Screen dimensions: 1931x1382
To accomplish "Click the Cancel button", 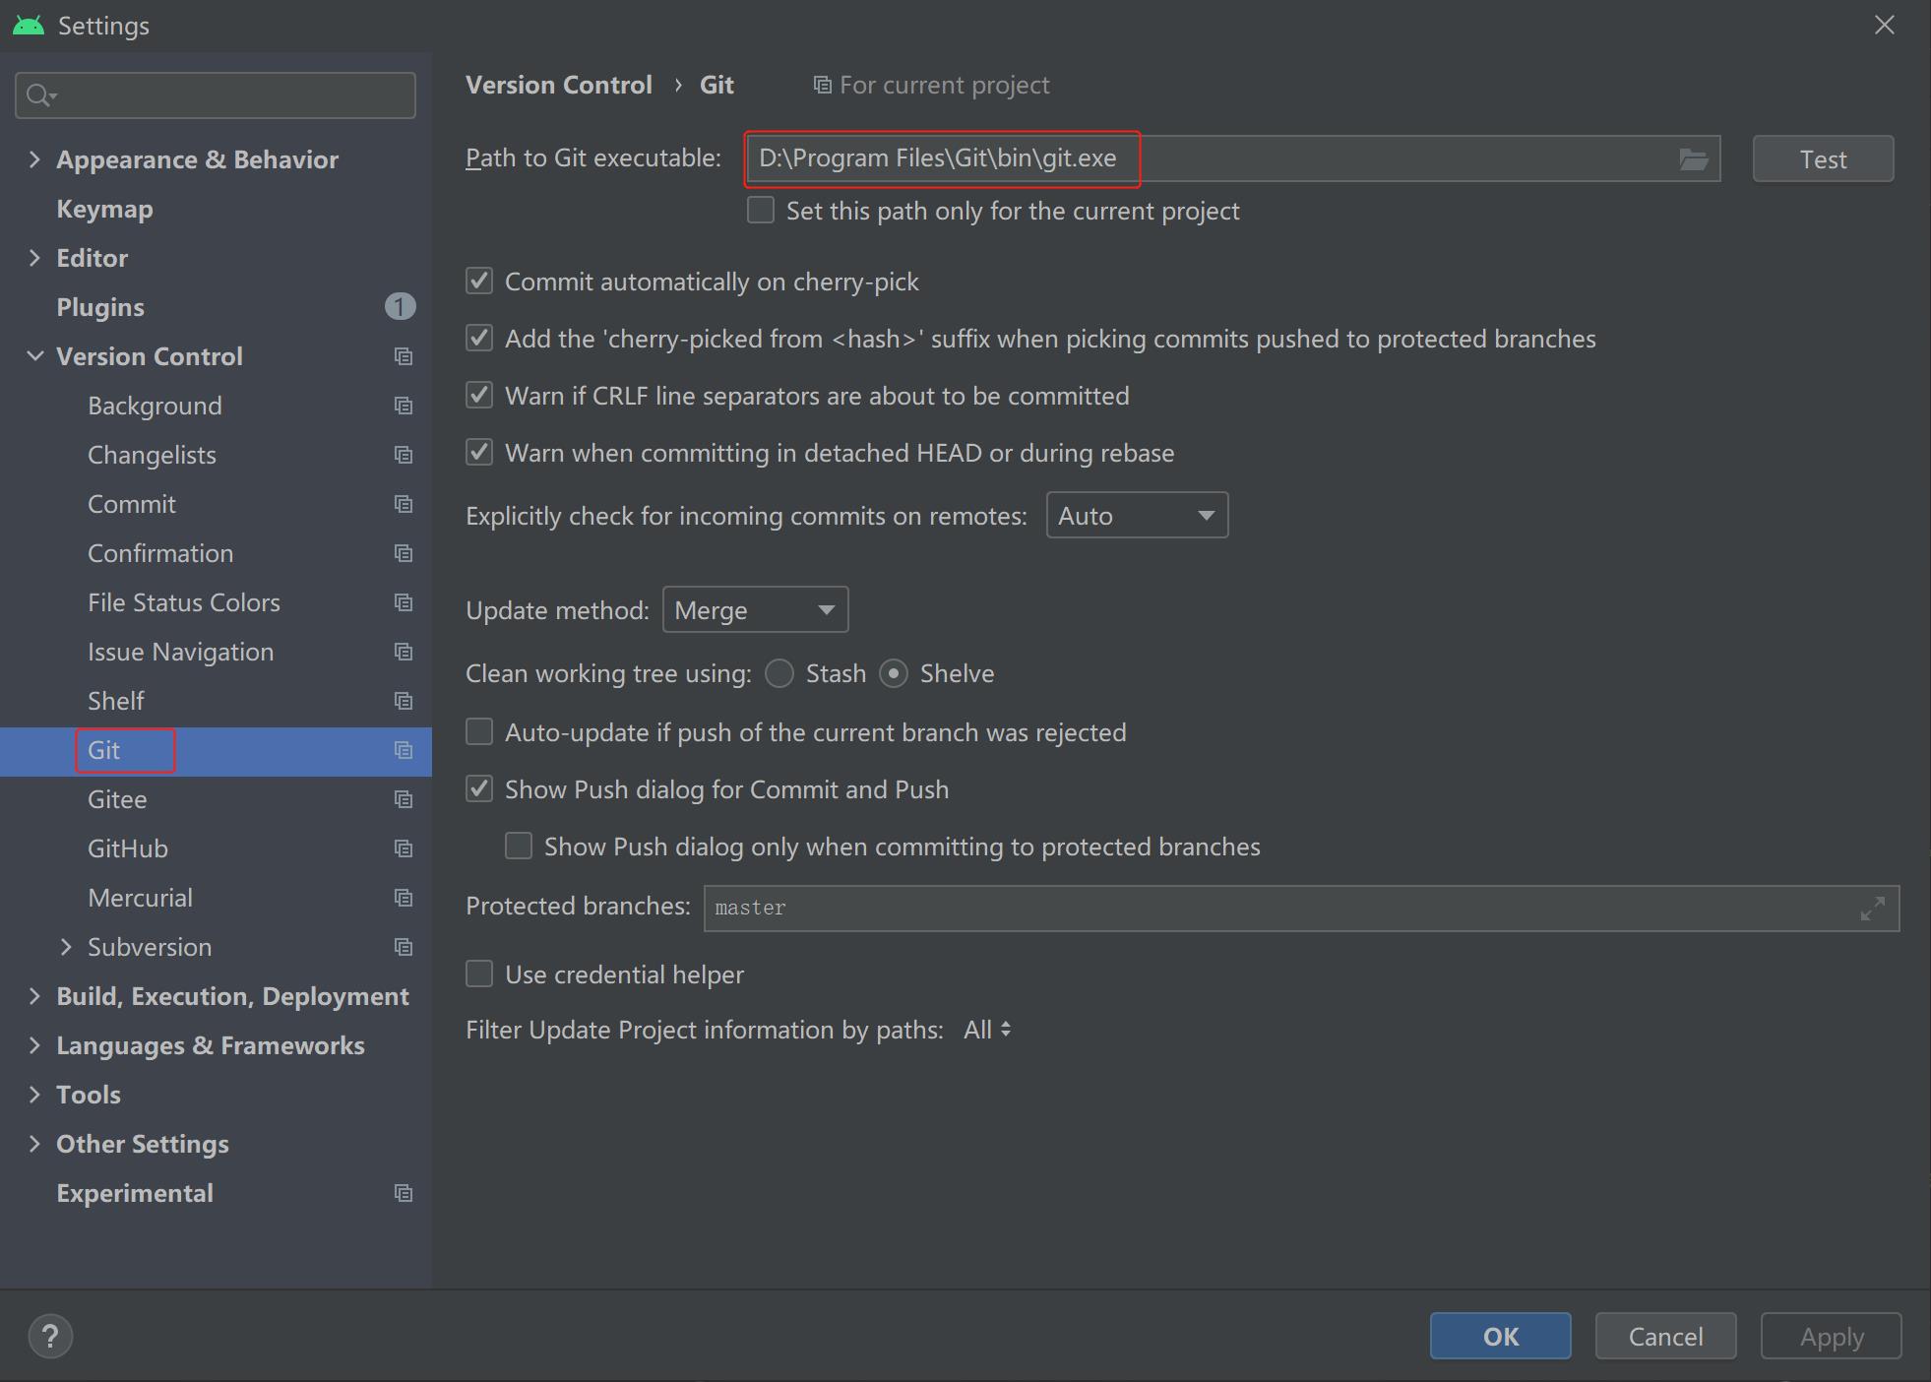I will pyautogui.click(x=1665, y=1336).
